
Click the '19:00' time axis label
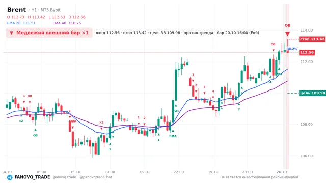[x=110, y=172]
